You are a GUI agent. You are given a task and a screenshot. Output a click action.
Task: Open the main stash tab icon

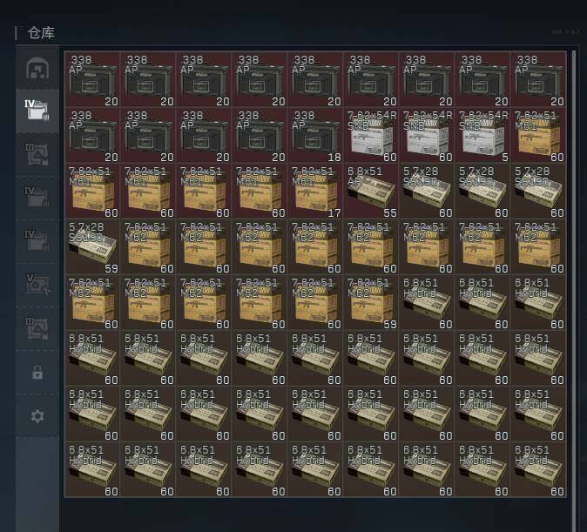tap(37, 69)
